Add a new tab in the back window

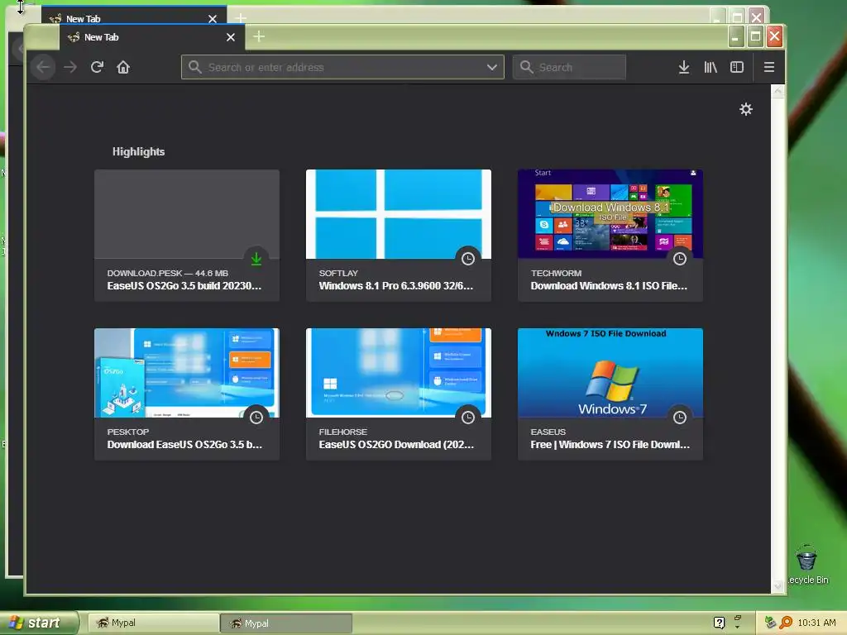click(x=241, y=18)
